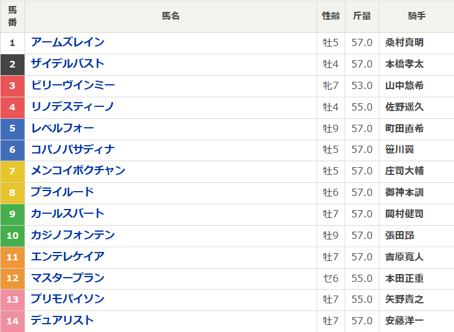Click blue number 5 badge
This screenshot has height=332, width=454.
13,128
